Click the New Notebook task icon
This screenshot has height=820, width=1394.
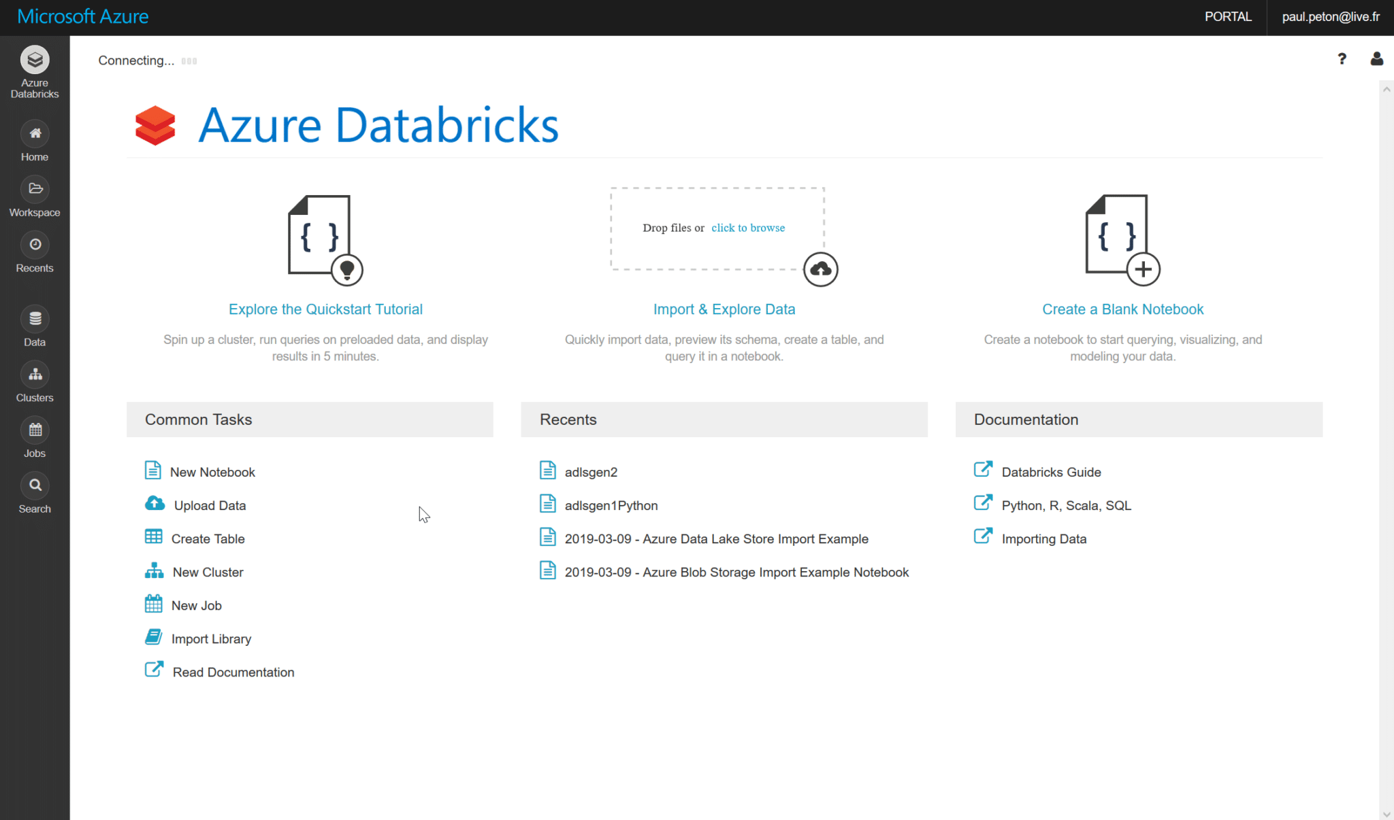[x=154, y=470]
